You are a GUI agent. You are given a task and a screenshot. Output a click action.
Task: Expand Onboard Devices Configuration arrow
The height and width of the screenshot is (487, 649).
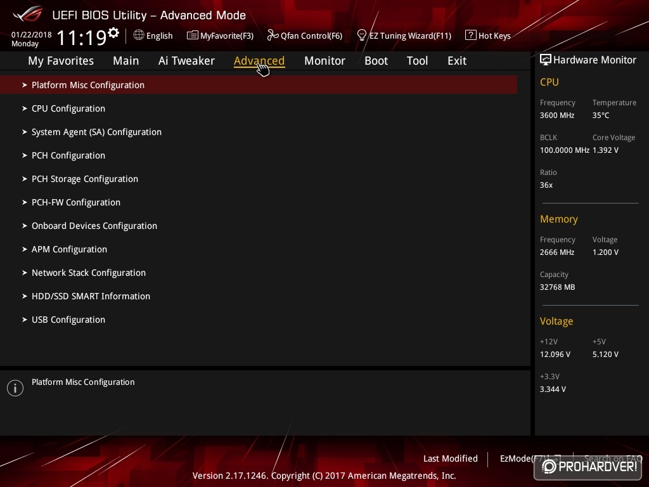coord(25,226)
